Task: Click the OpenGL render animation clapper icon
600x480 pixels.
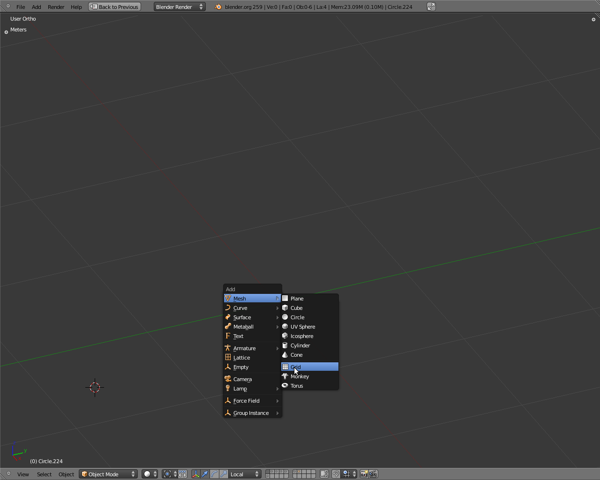Action: 373,474
